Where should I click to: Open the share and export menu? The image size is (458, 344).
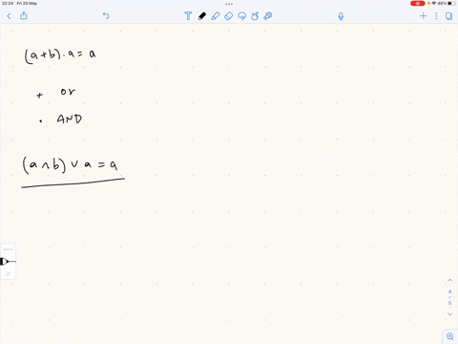point(24,15)
